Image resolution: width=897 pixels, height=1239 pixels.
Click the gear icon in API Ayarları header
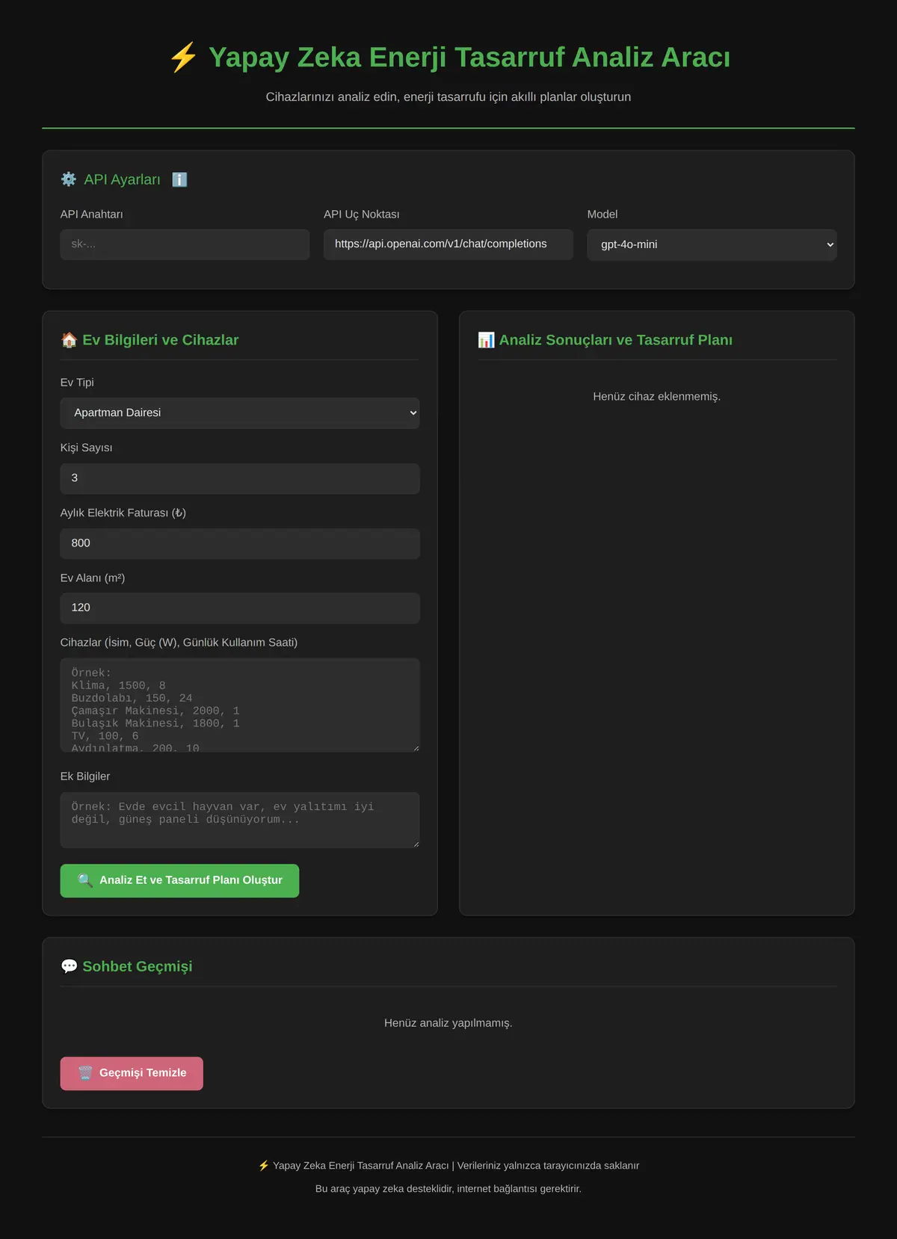69,179
